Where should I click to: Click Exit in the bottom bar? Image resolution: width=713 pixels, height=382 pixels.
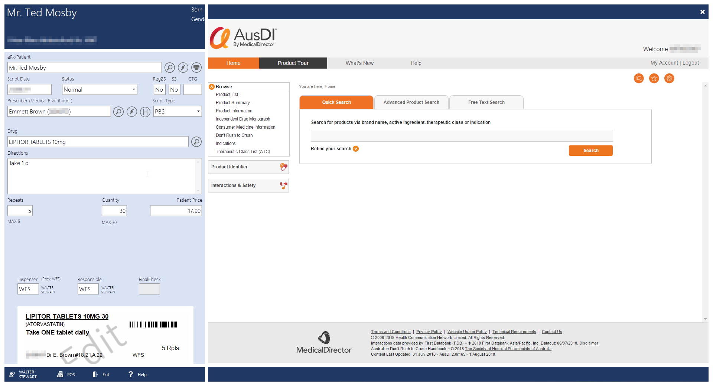101,375
